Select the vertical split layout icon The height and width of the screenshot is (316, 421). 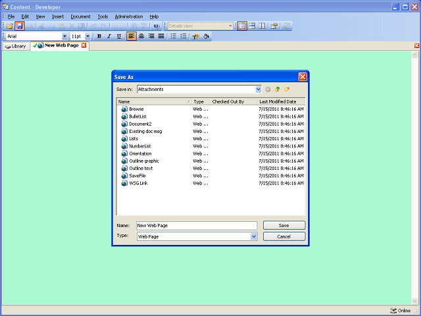tap(262, 26)
